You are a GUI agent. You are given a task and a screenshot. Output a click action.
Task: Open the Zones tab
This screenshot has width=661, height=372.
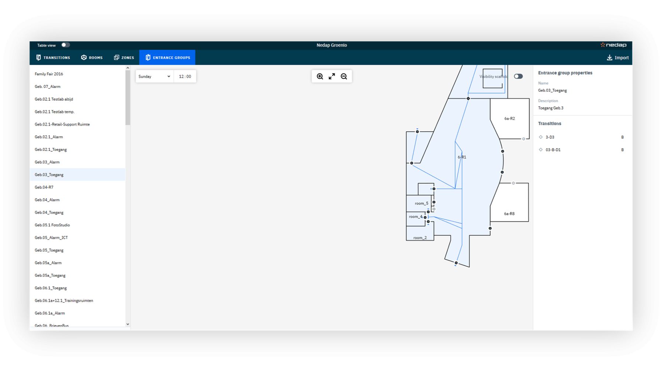(x=124, y=58)
